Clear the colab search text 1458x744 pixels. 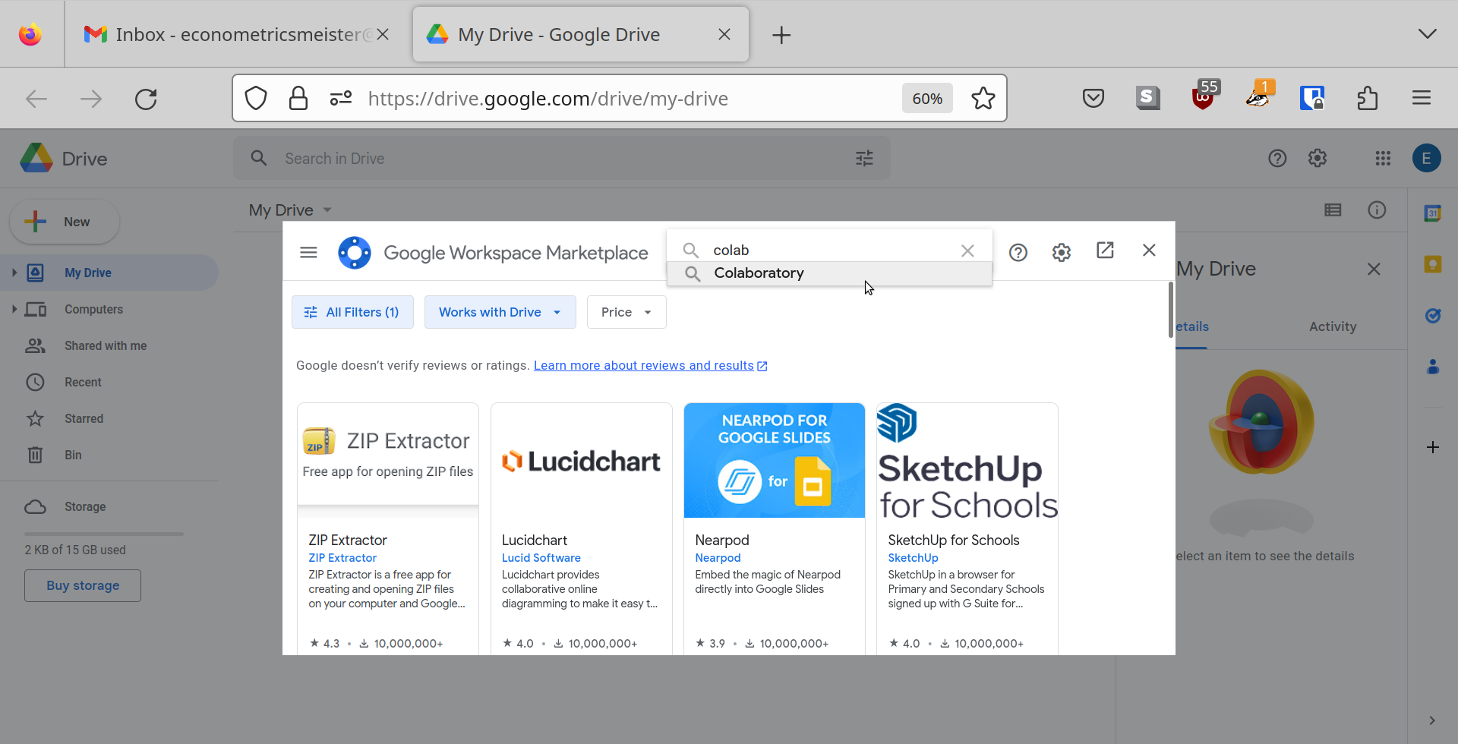click(x=967, y=251)
